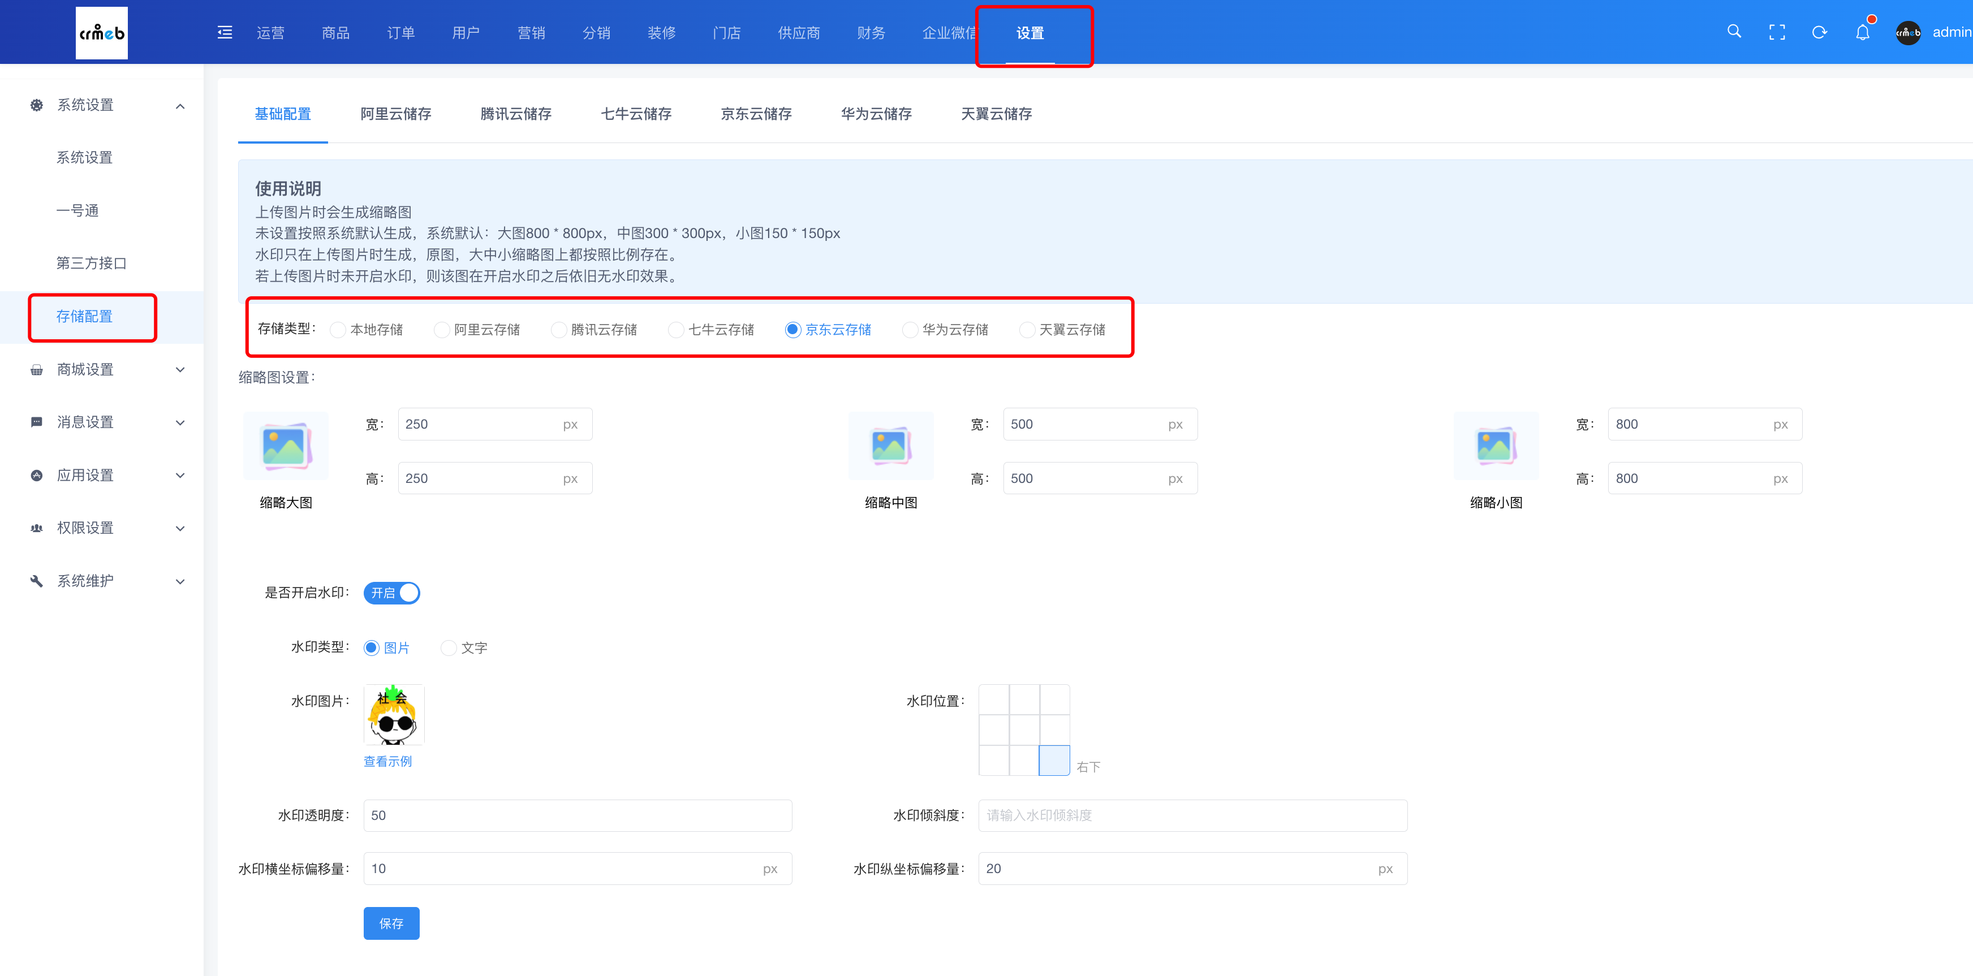The height and width of the screenshot is (976, 1973).
Task: Select 七牛云存储 storage type radio
Action: [x=677, y=329]
